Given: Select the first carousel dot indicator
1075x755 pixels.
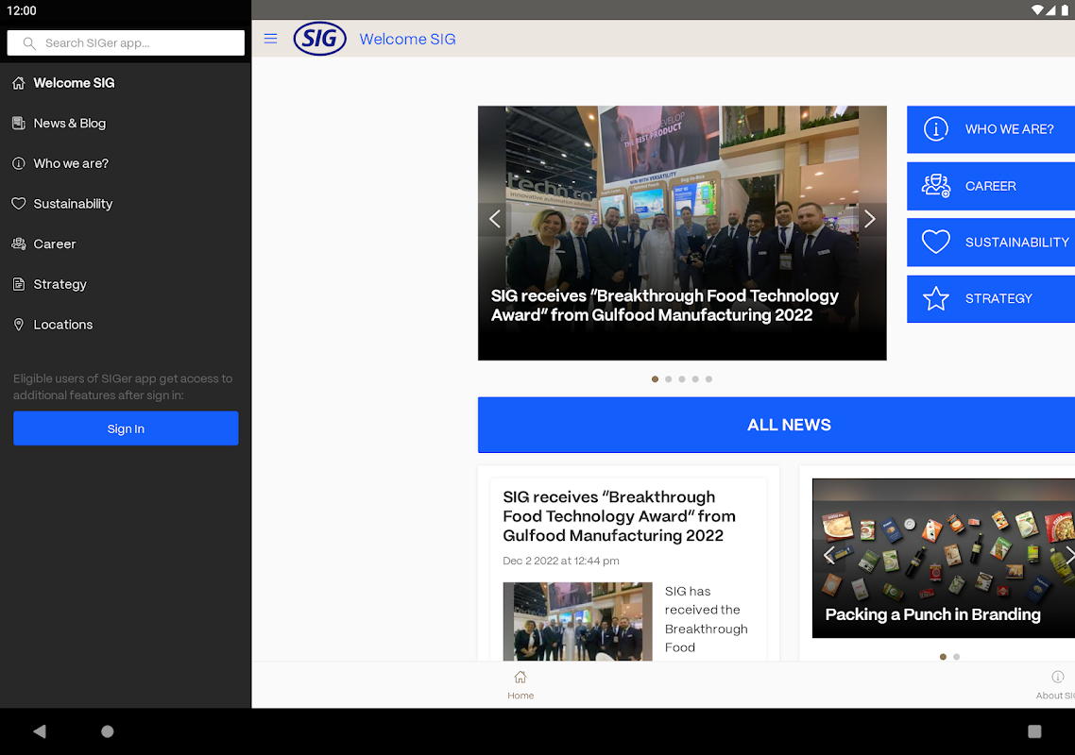Looking at the screenshot, I should tap(655, 378).
